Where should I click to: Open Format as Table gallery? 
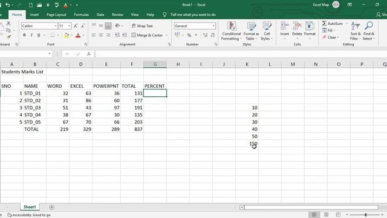click(252, 31)
